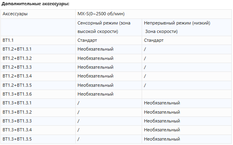Click the slash in the BT1.3+BT1.3.5 row
The image size is (233, 145).
tap(78, 139)
